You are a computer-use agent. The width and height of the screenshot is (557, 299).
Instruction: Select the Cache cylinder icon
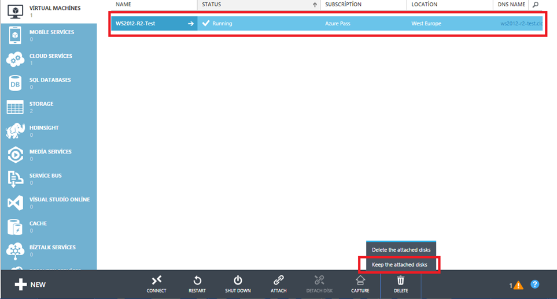[x=15, y=227]
